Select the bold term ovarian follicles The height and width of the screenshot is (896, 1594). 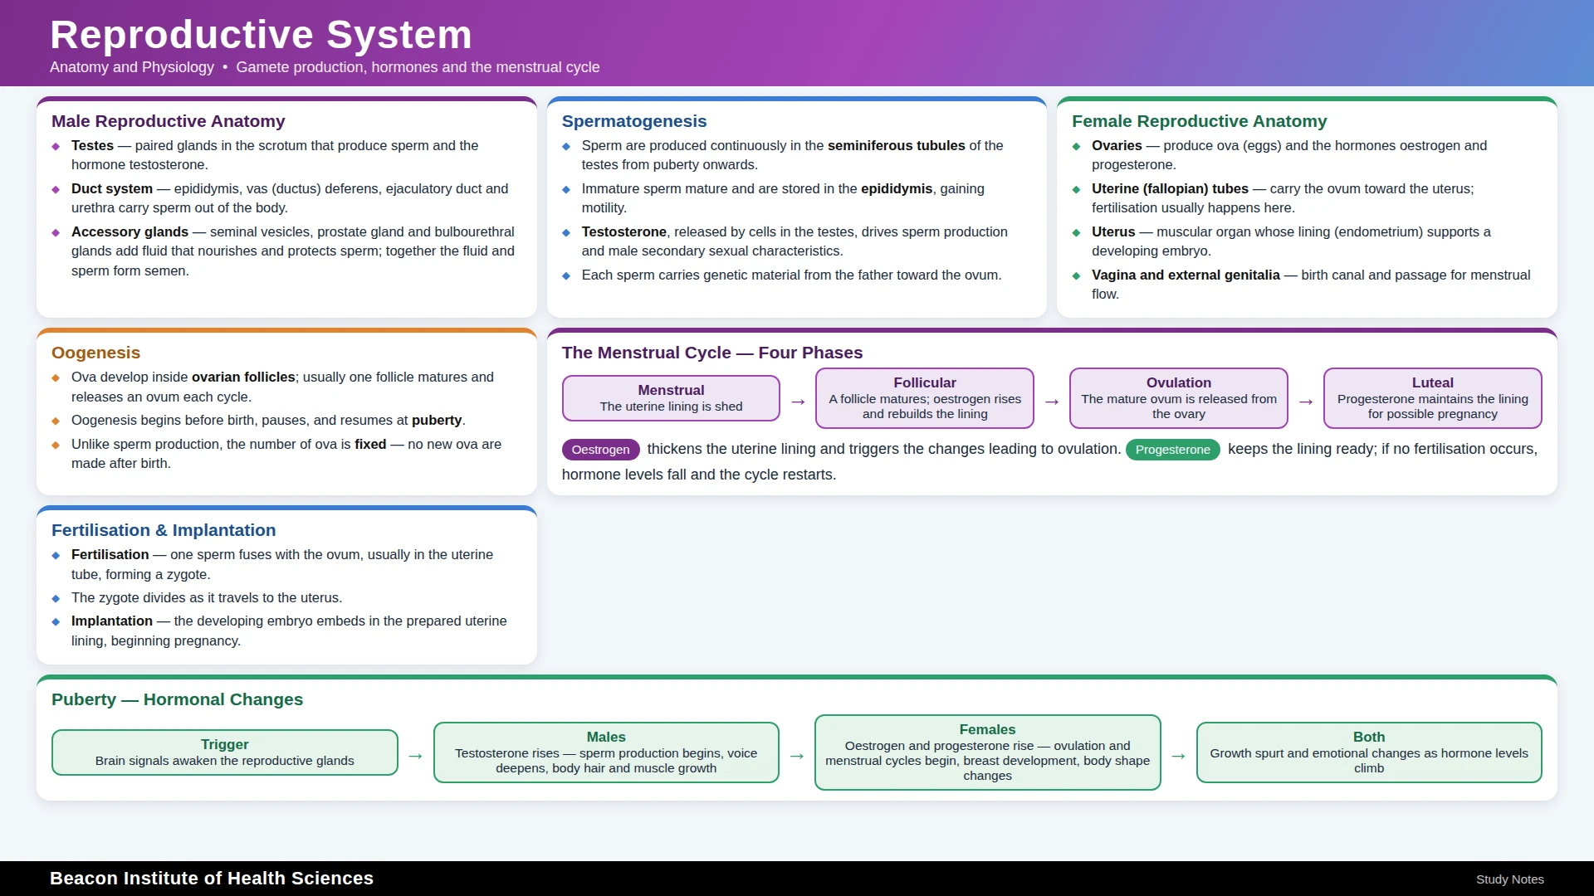243,377
